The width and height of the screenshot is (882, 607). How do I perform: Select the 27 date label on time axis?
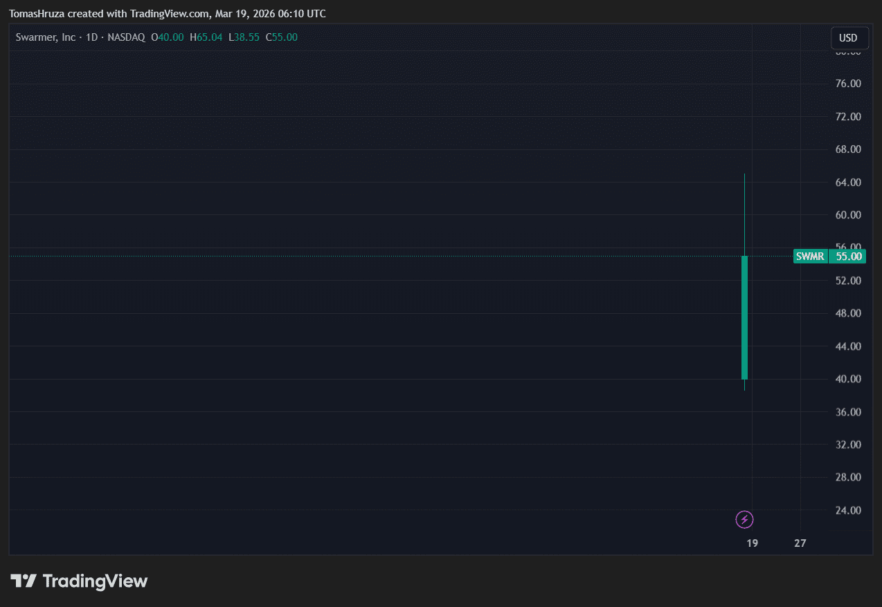800,543
